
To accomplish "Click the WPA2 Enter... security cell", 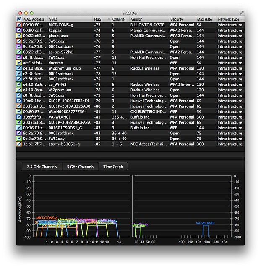I will pos(182,85).
